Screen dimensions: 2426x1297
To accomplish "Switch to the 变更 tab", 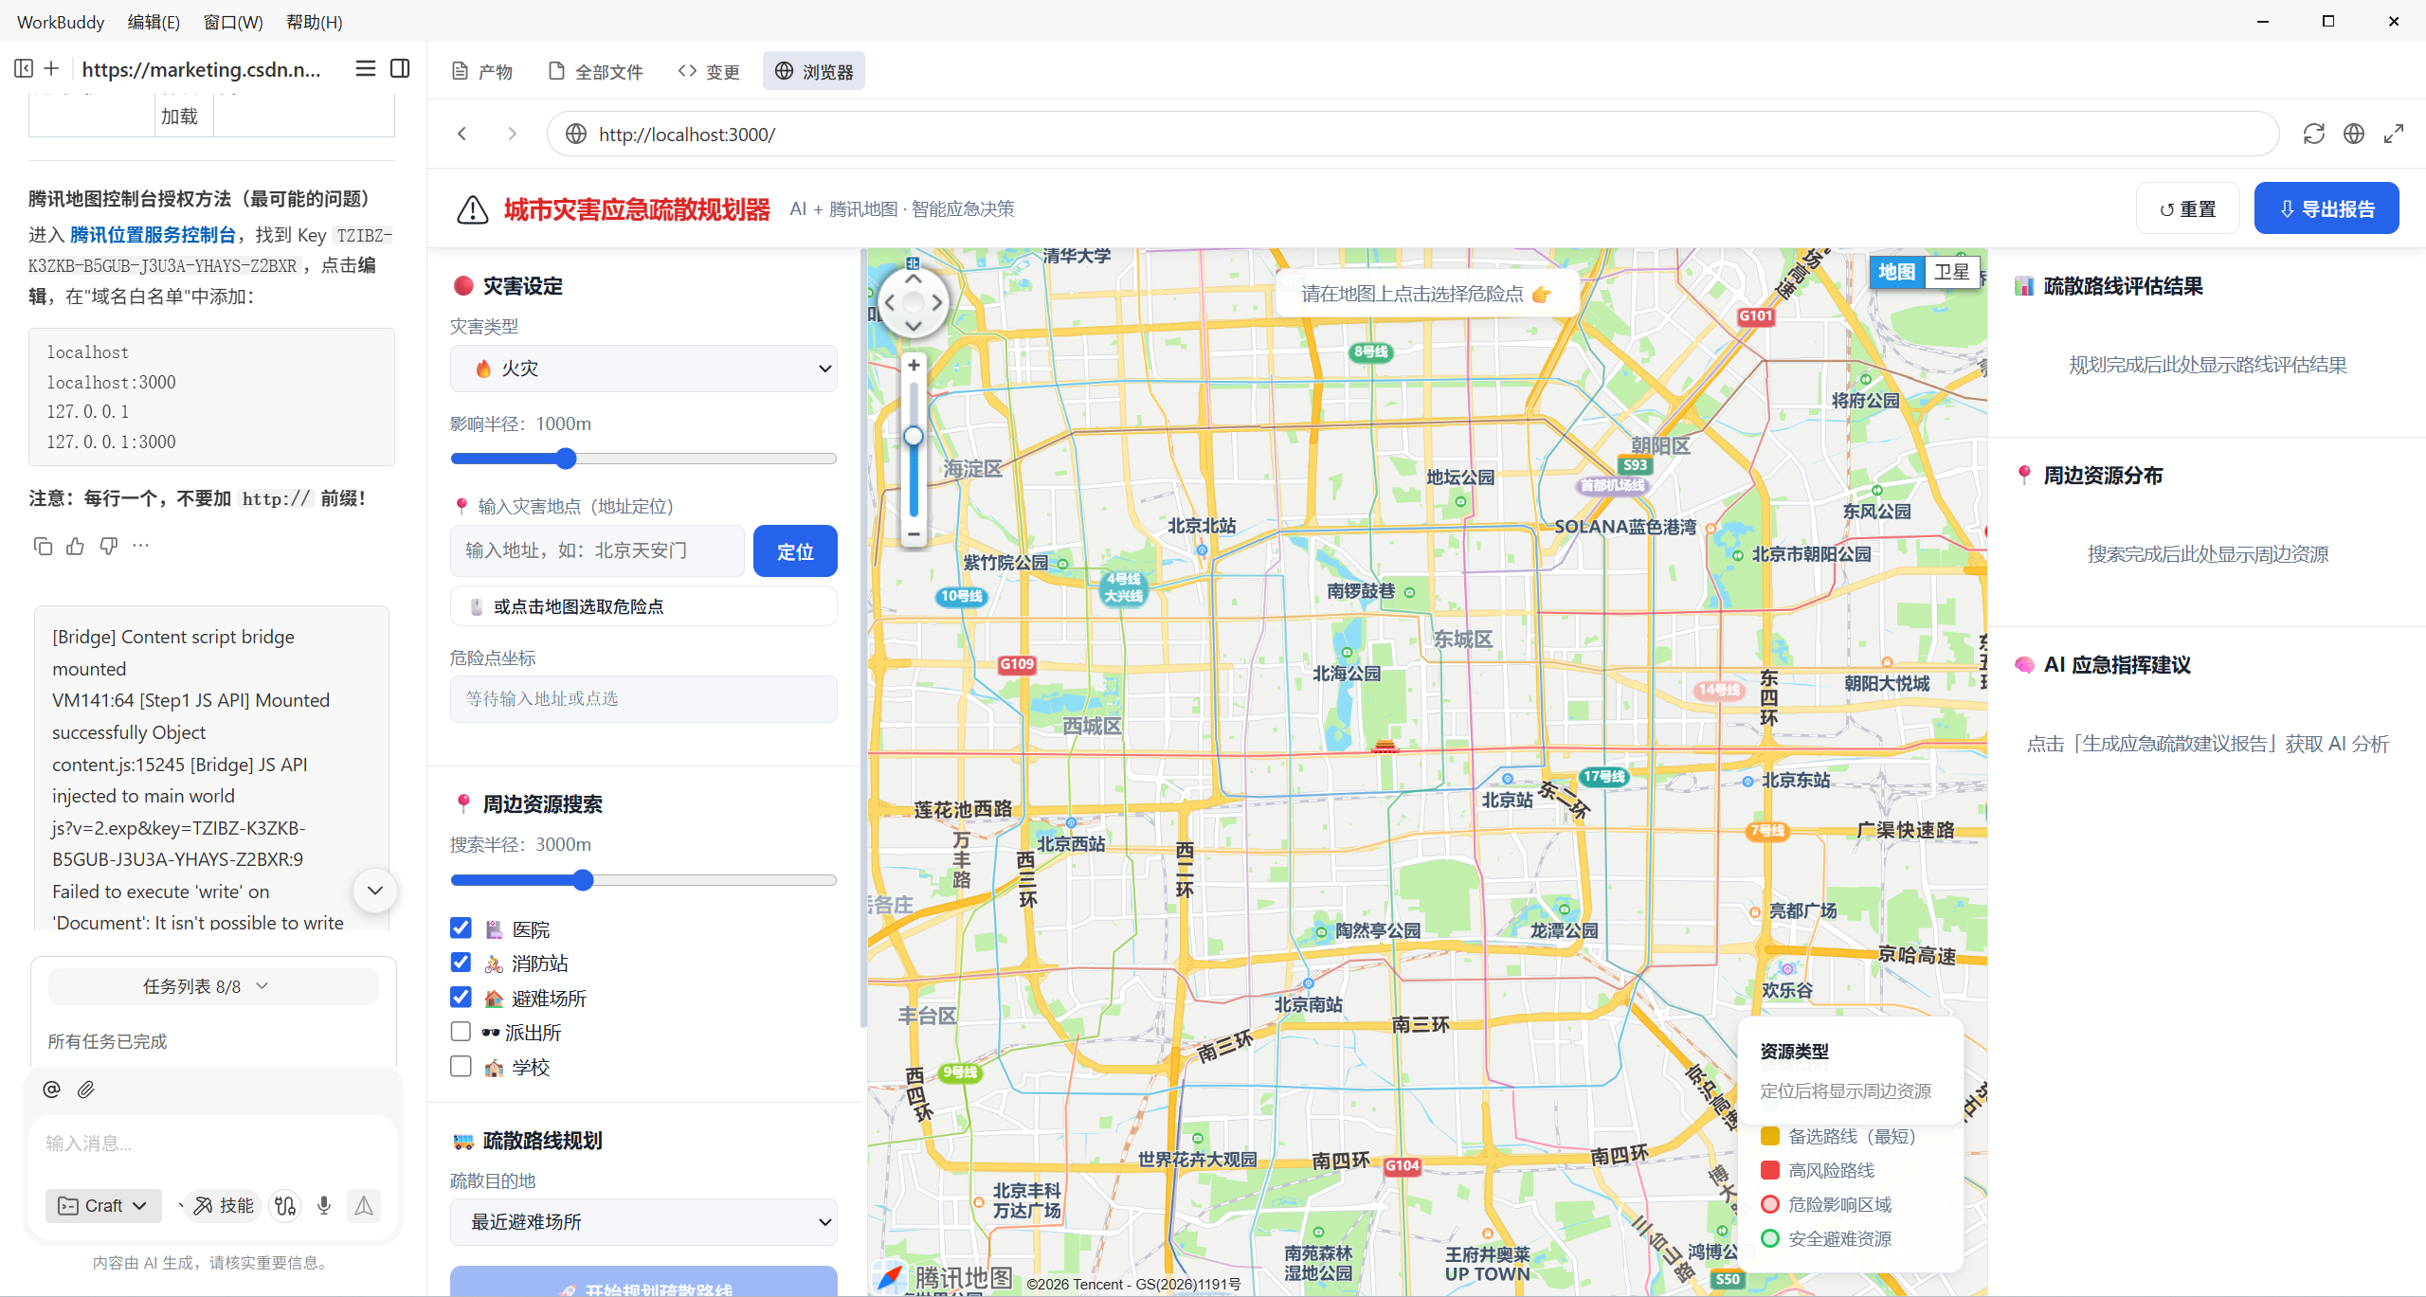I will pos(709,71).
